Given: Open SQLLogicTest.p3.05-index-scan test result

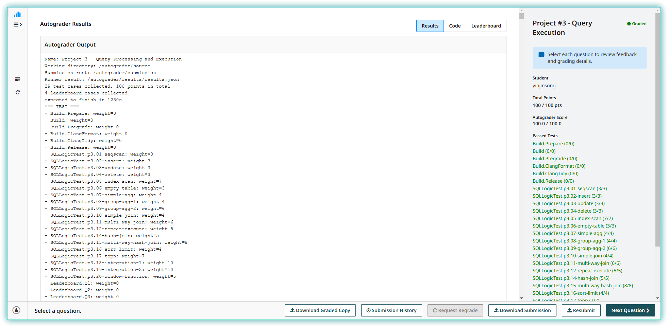Looking at the screenshot, I should pyautogui.click(x=572, y=218).
